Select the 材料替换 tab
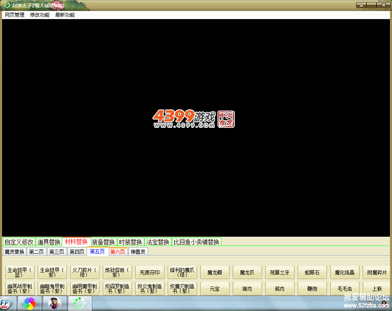Screen dimensions: 392x311 click(x=76, y=241)
